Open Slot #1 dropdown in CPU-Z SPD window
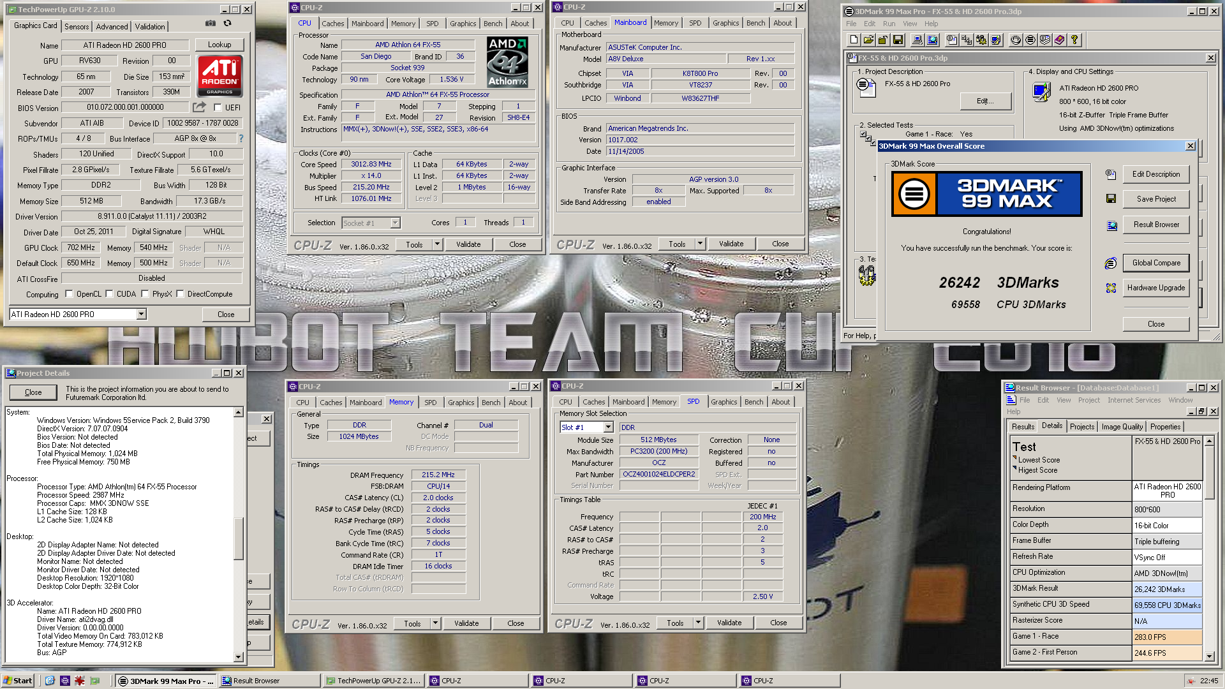 [608, 427]
